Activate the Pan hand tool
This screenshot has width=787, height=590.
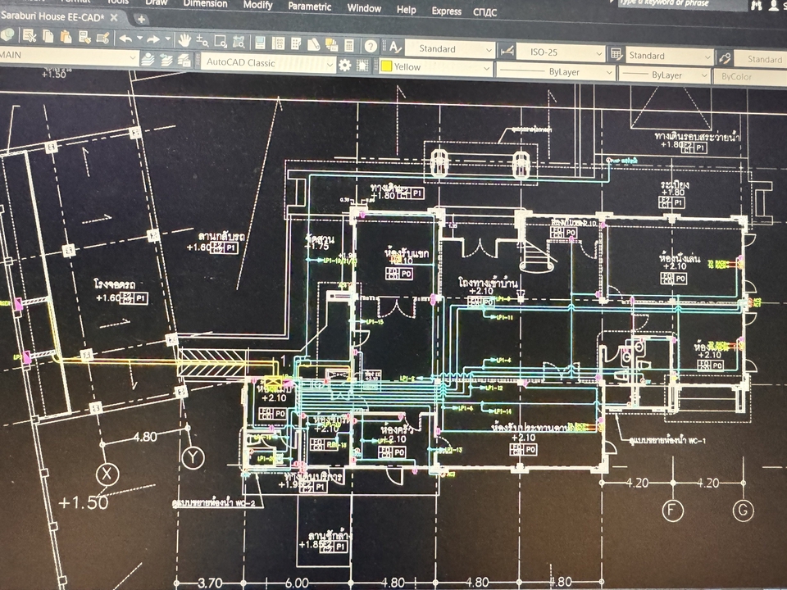pyautogui.click(x=184, y=39)
